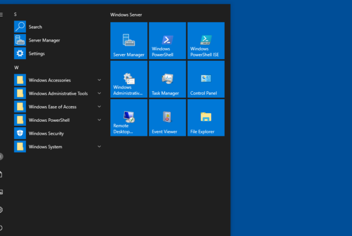Click the Windows Server group title
This screenshot has height=236, width=352.
click(x=126, y=15)
